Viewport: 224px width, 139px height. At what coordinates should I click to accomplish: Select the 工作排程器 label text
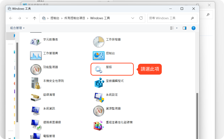click(113, 39)
